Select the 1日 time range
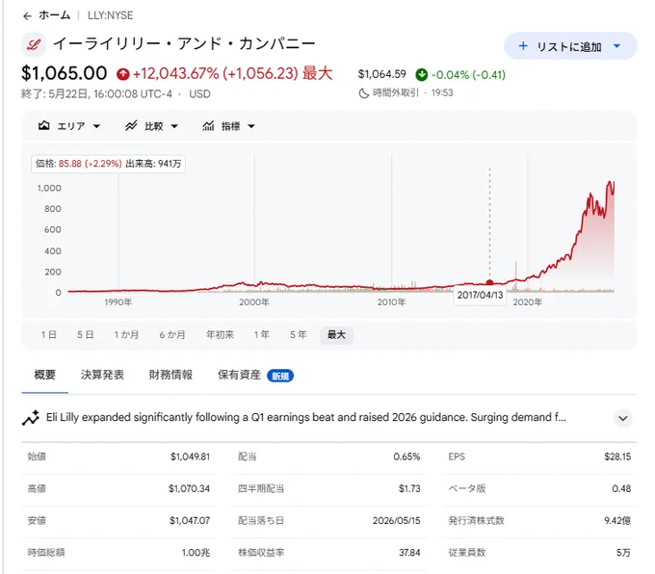This screenshot has width=655, height=574. 48,334
